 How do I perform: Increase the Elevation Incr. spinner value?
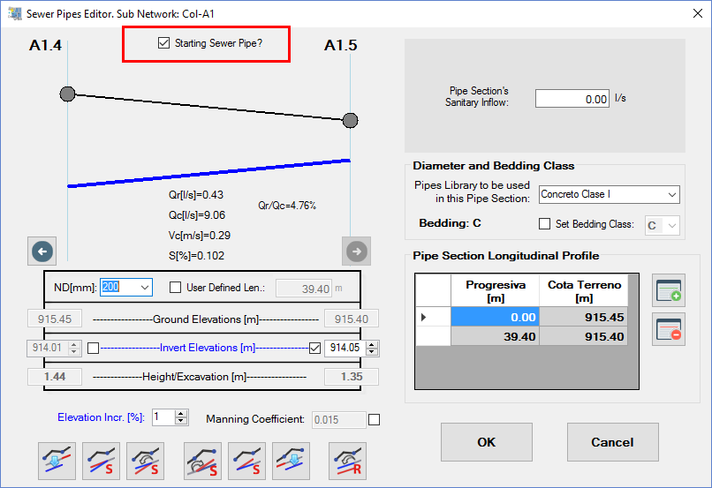click(181, 413)
